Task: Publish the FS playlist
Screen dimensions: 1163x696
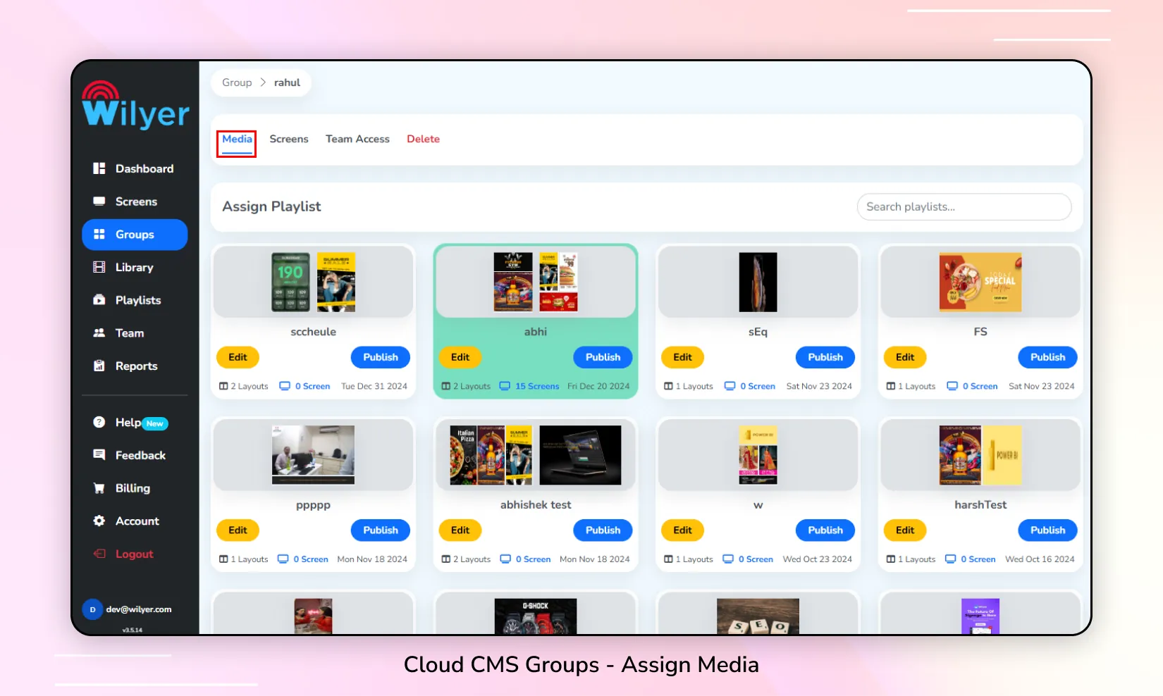Action: point(1047,357)
